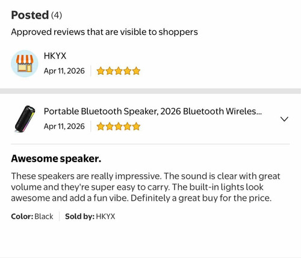Click the seller's five-star rating
301x258 pixels.
click(x=118, y=71)
